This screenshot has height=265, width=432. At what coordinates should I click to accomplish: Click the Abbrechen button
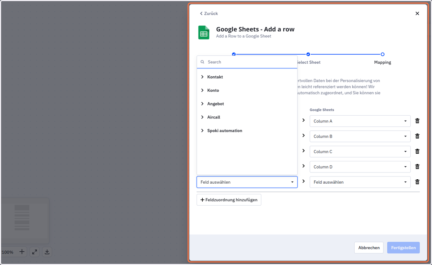click(x=369, y=248)
